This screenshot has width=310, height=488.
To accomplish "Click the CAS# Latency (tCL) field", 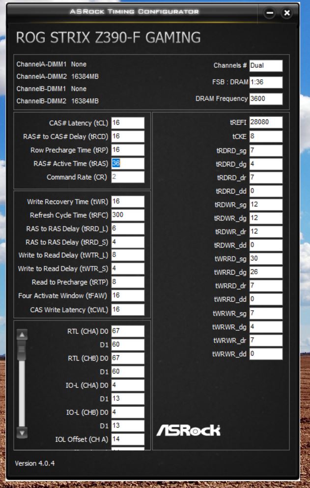I will [x=128, y=123].
